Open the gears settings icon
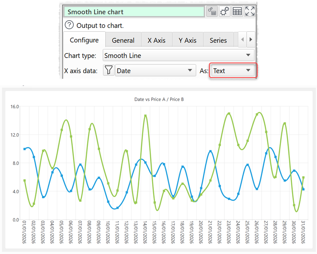 point(224,11)
